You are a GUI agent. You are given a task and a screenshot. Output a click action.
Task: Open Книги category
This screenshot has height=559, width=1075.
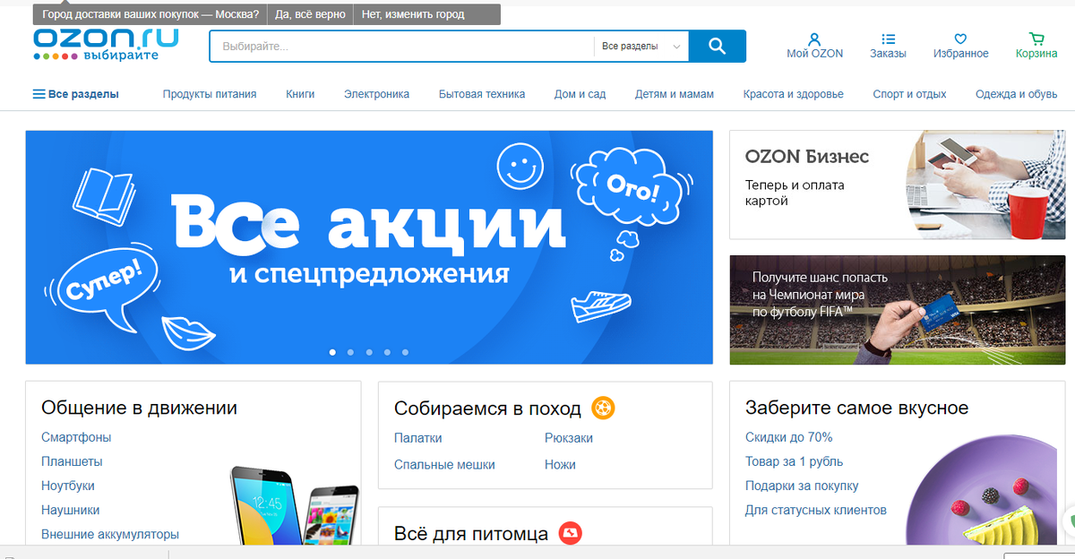point(300,94)
